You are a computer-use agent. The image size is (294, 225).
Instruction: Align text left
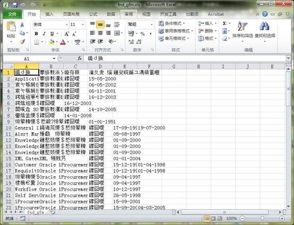click(92, 33)
